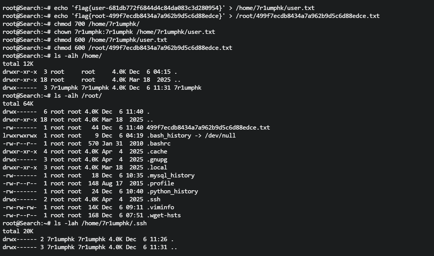Click the .bash_history symlink entry

click(x=169, y=136)
